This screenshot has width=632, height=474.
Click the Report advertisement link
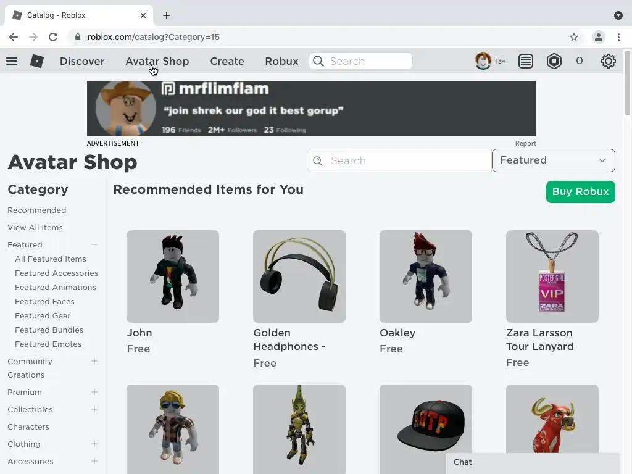click(x=526, y=143)
